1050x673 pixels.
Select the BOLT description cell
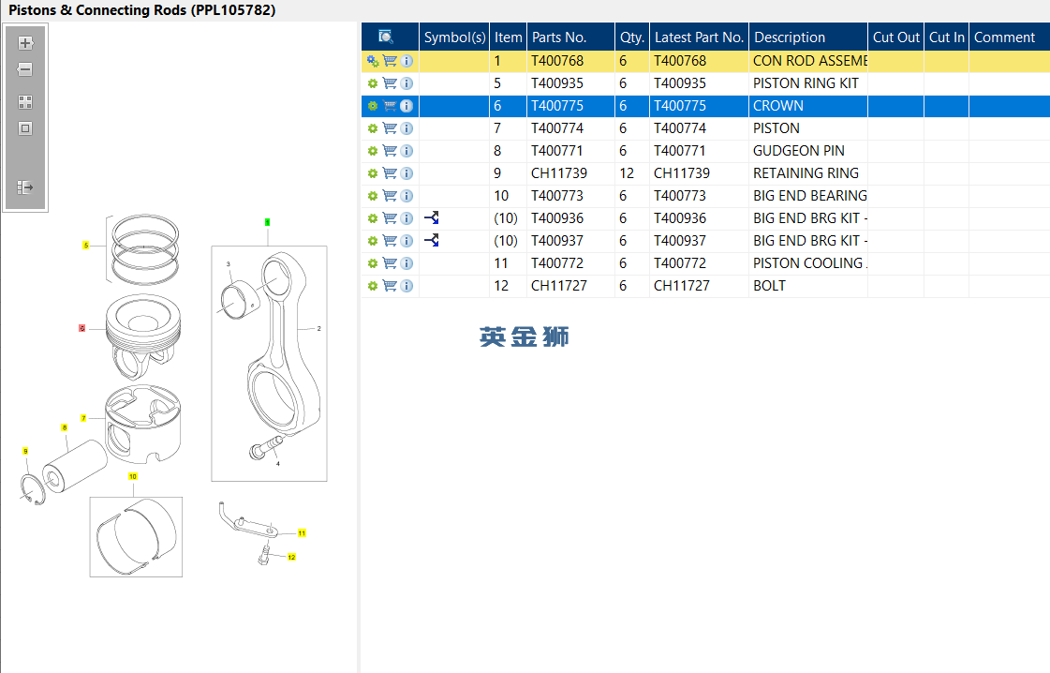pyautogui.click(x=808, y=286)
